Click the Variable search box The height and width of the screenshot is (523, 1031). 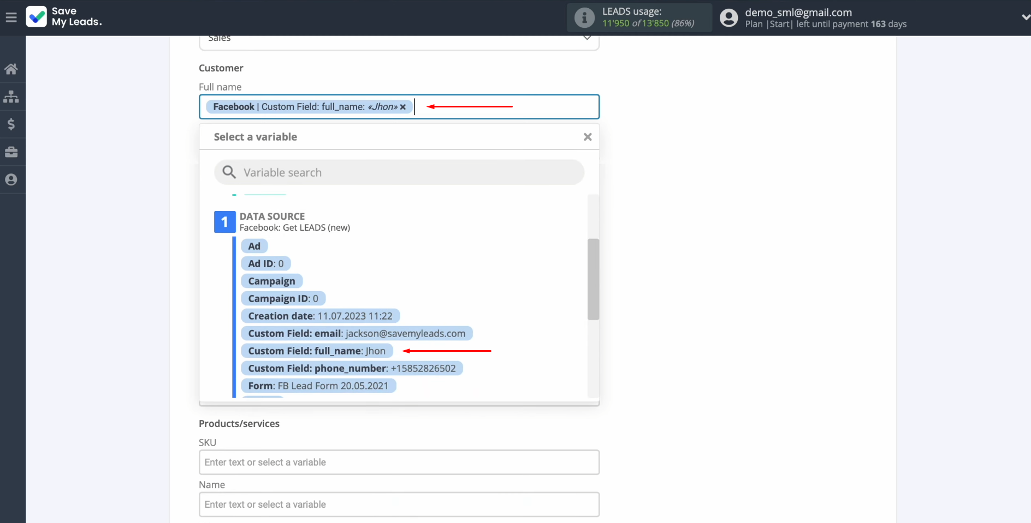[399, 172]
